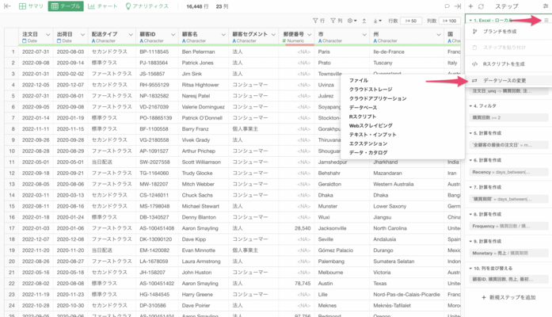The height and width of the screenshot is (317, 552).
Task: Open the hamburger menu of step 1
Action: pyautogui.click(x=546, y=21)
